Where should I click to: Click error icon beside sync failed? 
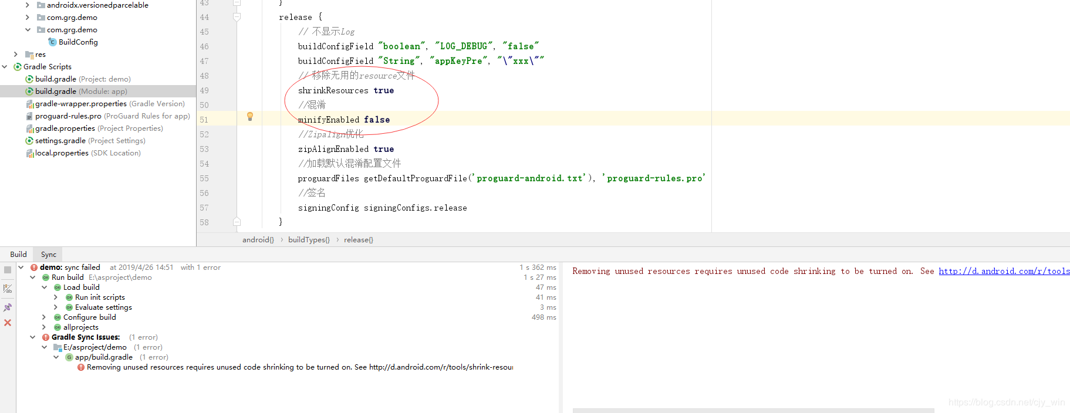(x=34, y=268)
